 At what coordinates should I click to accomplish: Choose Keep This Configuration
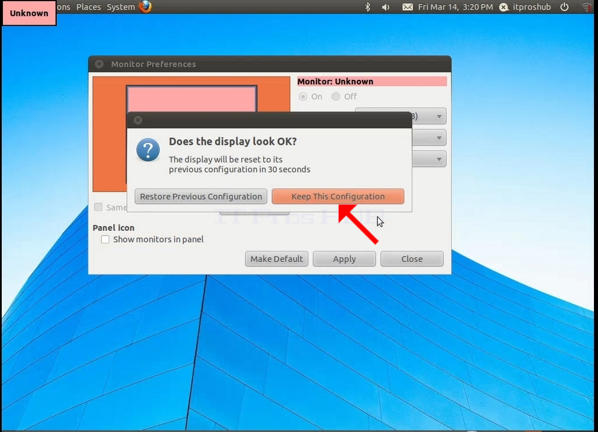point(338,196)
